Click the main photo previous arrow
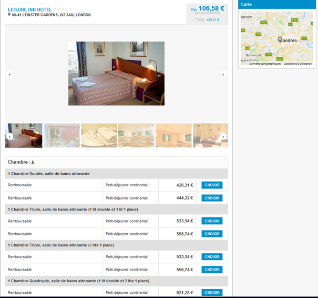 click(x=9, y=74)
